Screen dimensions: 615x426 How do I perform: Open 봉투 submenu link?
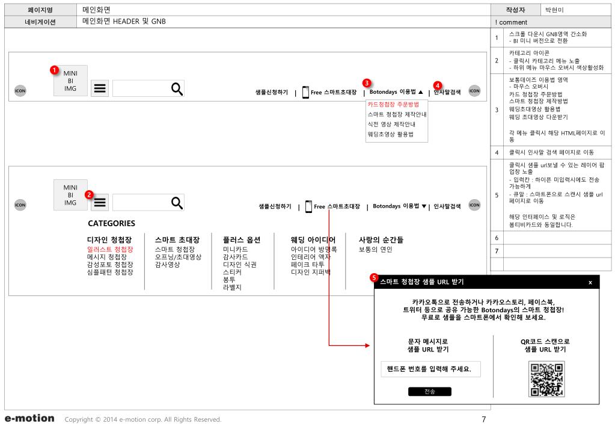[229, 280]
